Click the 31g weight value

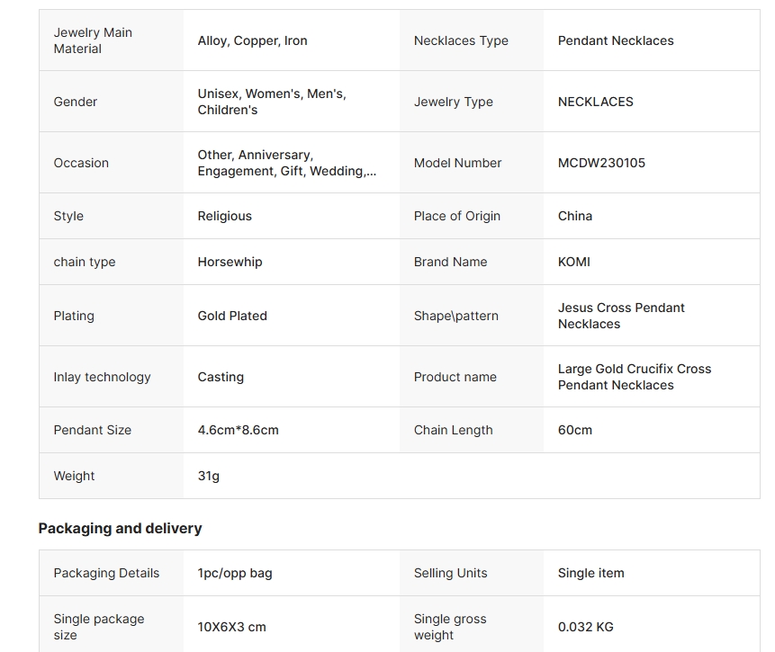208,476
